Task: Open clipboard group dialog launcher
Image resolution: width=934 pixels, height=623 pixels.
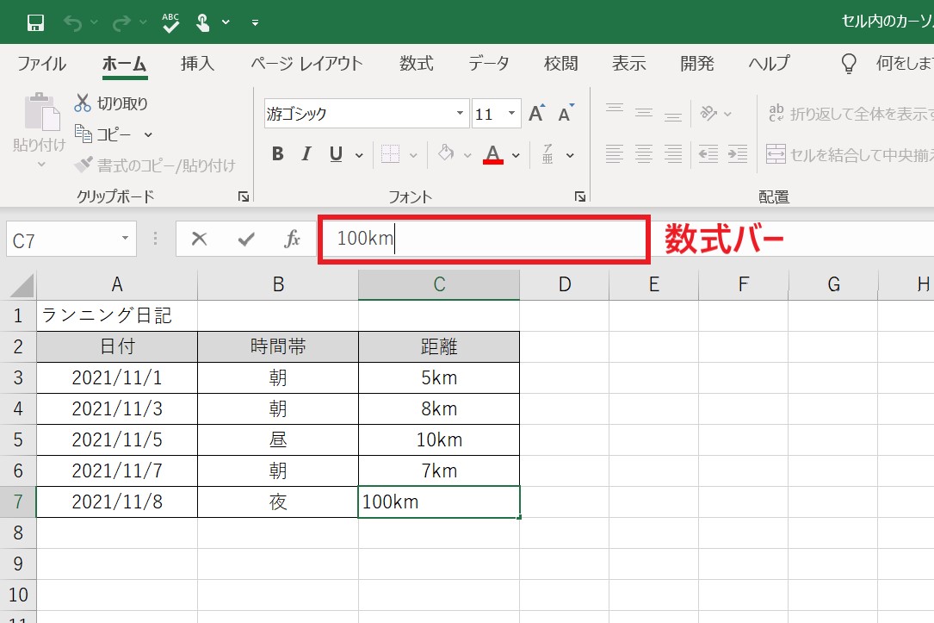Action: [x=243, y=196]
